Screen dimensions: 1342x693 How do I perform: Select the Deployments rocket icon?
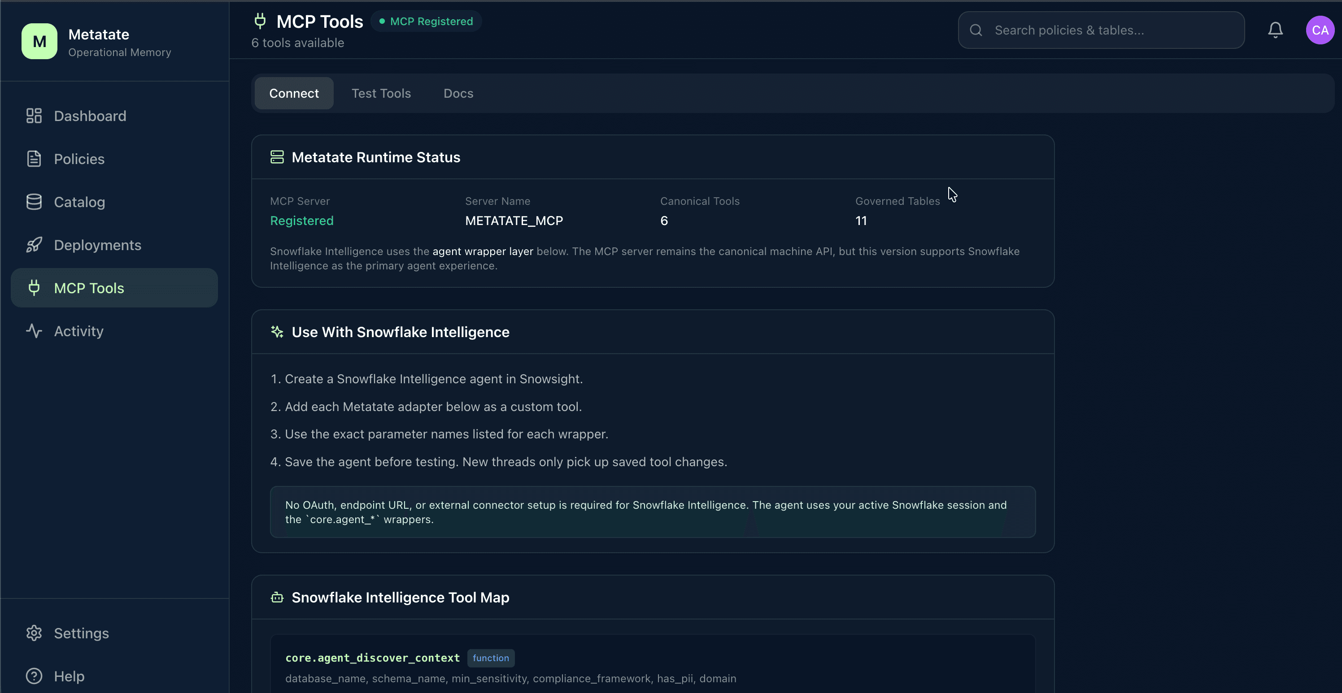coord(35,245)
